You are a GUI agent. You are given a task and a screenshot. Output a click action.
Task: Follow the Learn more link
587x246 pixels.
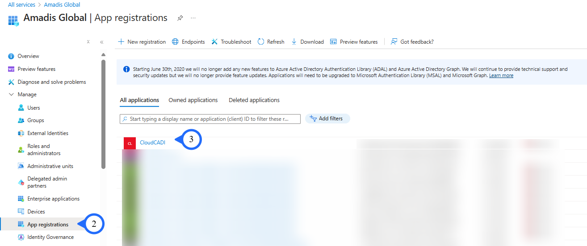501,76
